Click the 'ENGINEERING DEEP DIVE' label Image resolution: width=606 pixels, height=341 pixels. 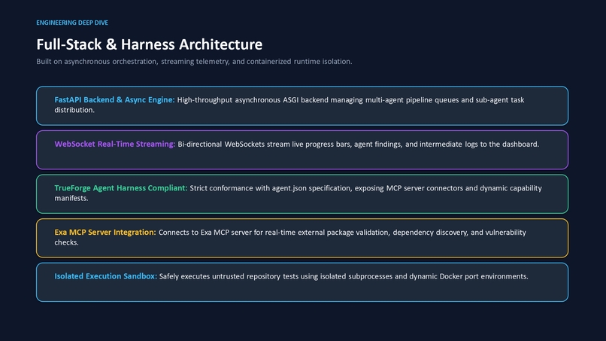click(72, 23)
